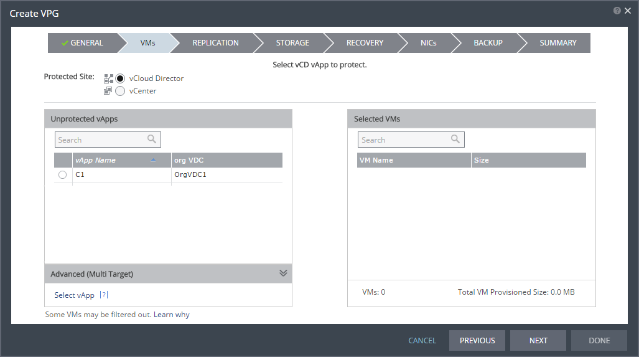Go to the NICs step
The image size is (639, 357).
pos(428,43)
